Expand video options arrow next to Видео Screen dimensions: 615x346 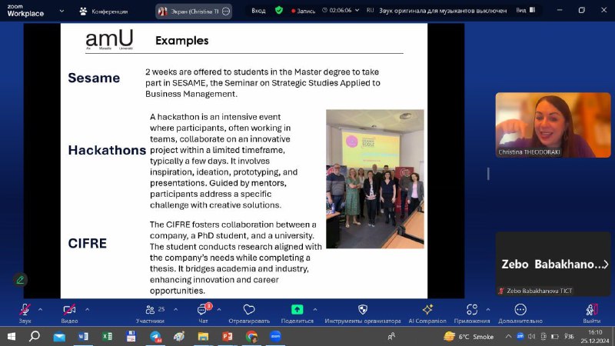pos(87,310)
